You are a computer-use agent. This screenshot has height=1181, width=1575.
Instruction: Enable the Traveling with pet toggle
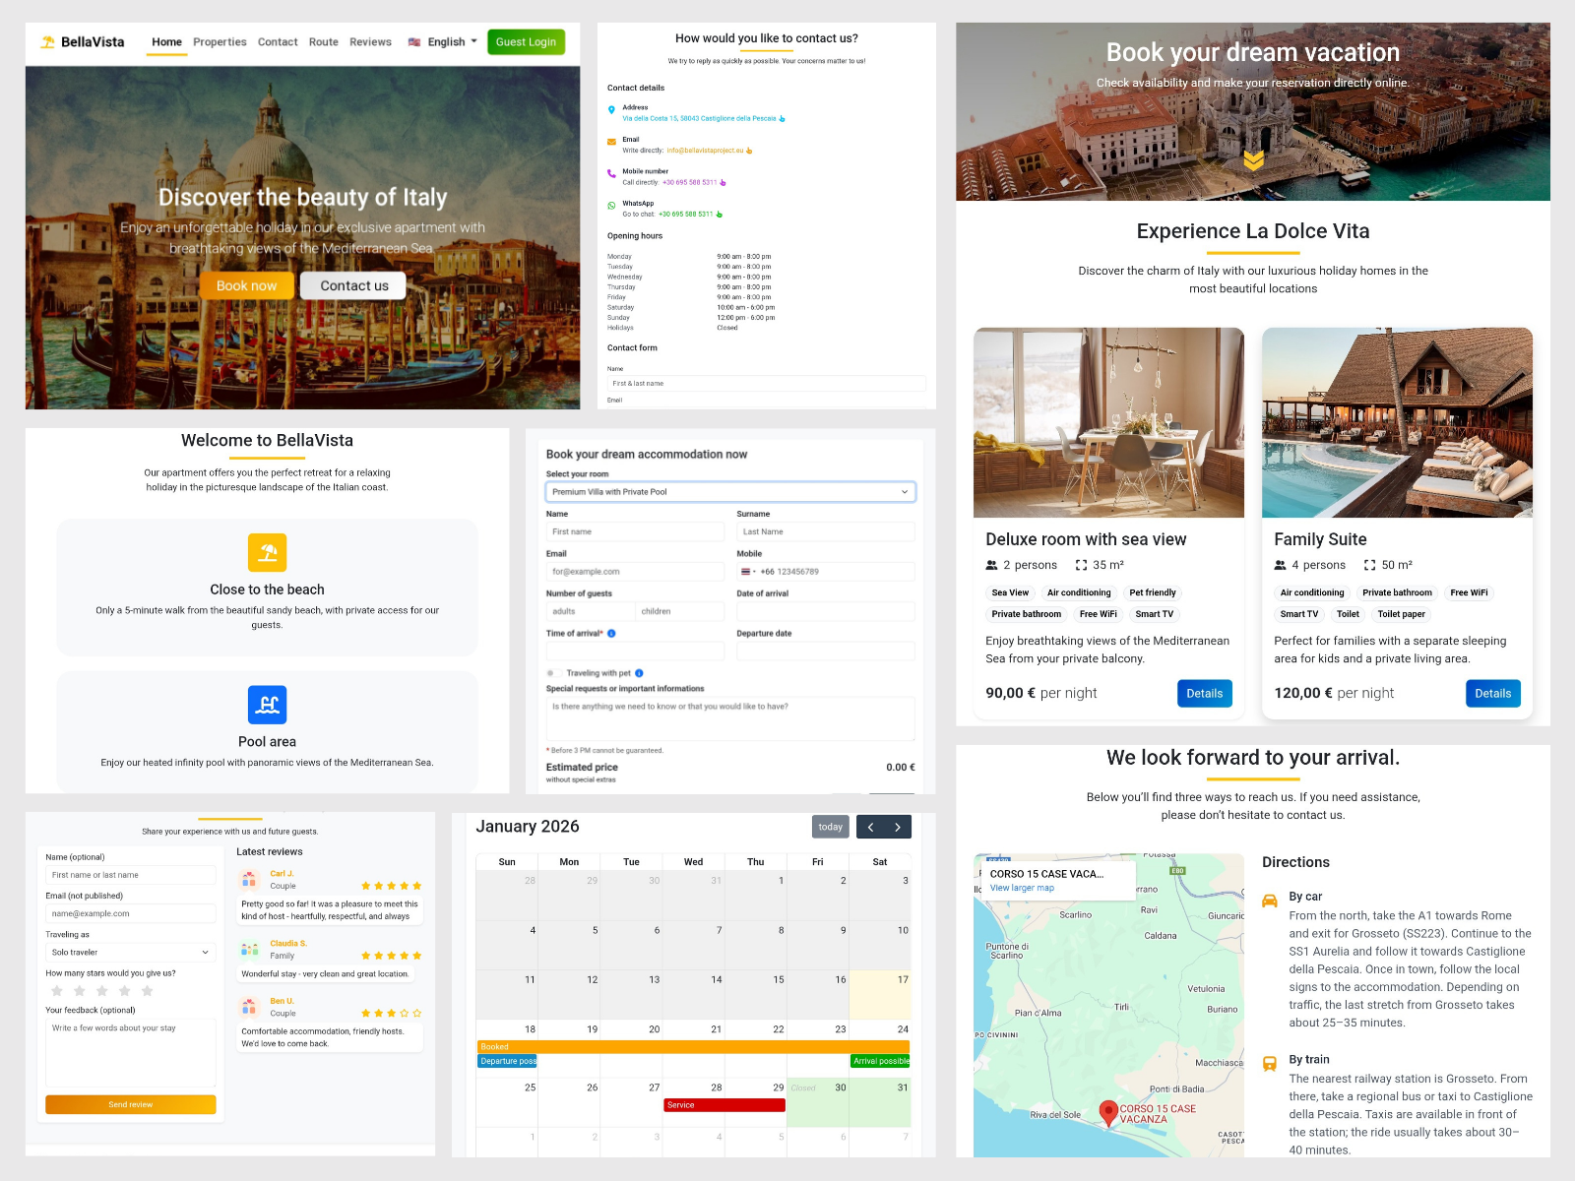pyautogui.click(x=552, y=673)
